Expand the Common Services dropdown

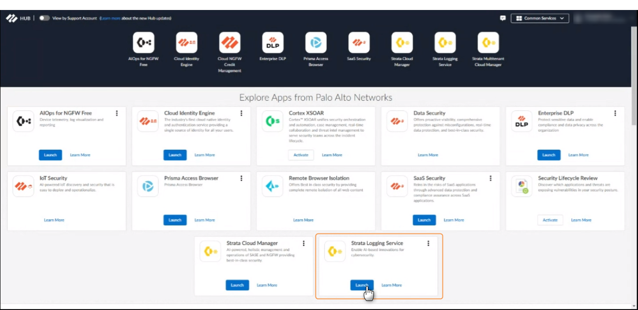540,18
